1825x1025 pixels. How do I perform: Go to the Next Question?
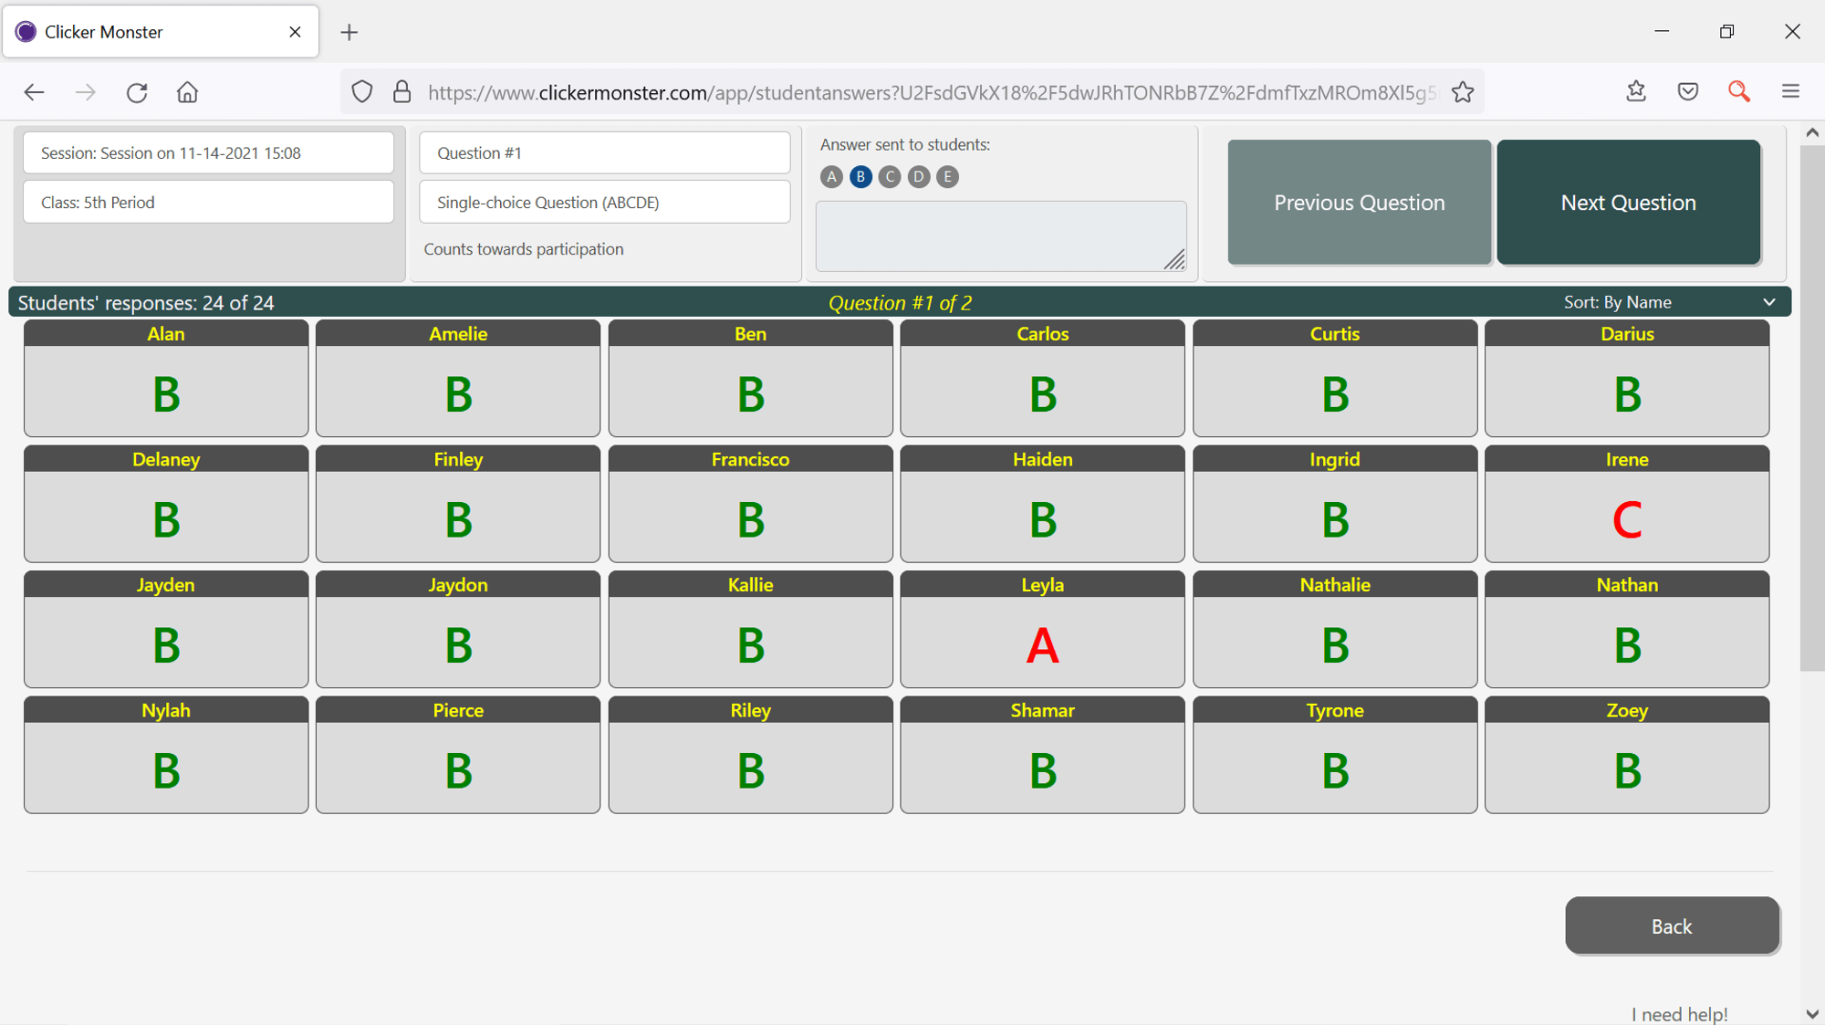click(x=1628, y=202)
